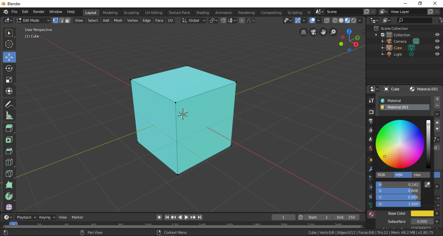
Task: Select the Material.001 slot in the material list
Action: point(404,107)
